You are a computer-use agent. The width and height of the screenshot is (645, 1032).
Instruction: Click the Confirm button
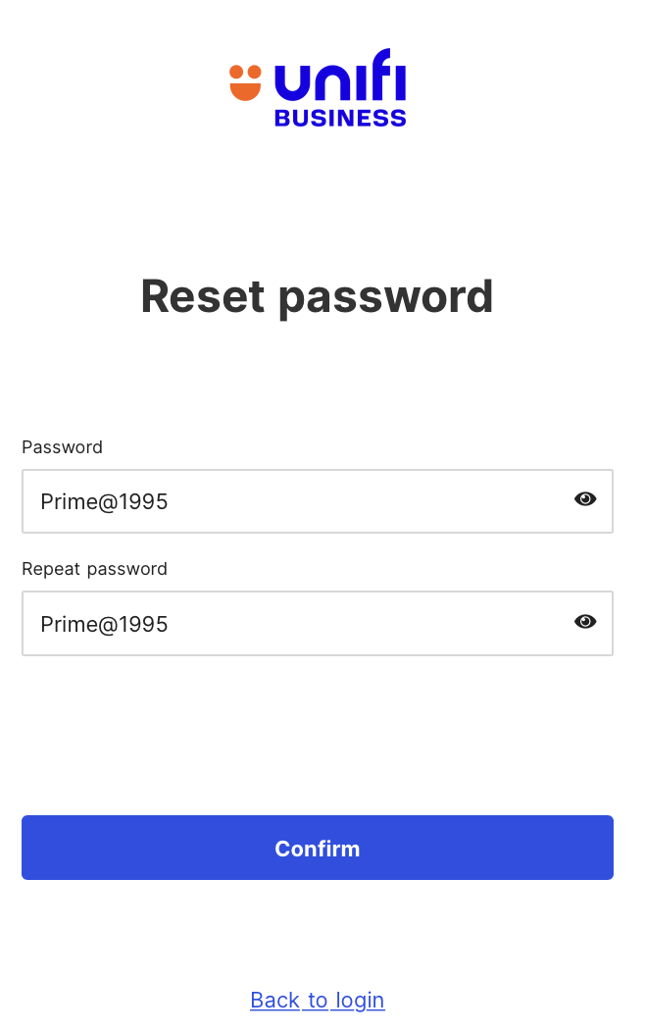pos(318,848)
